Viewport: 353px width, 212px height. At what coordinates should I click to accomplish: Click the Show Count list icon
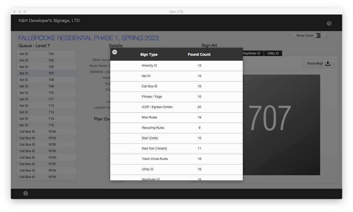318,35
